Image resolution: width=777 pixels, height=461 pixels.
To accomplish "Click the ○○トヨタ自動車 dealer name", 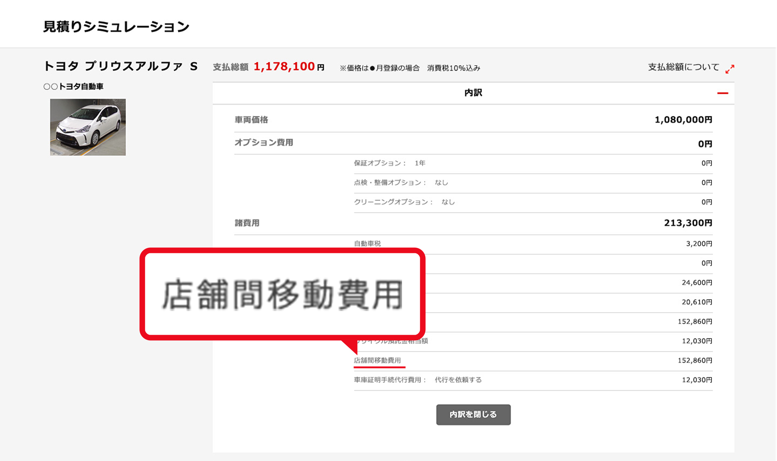I will [73, 87].
